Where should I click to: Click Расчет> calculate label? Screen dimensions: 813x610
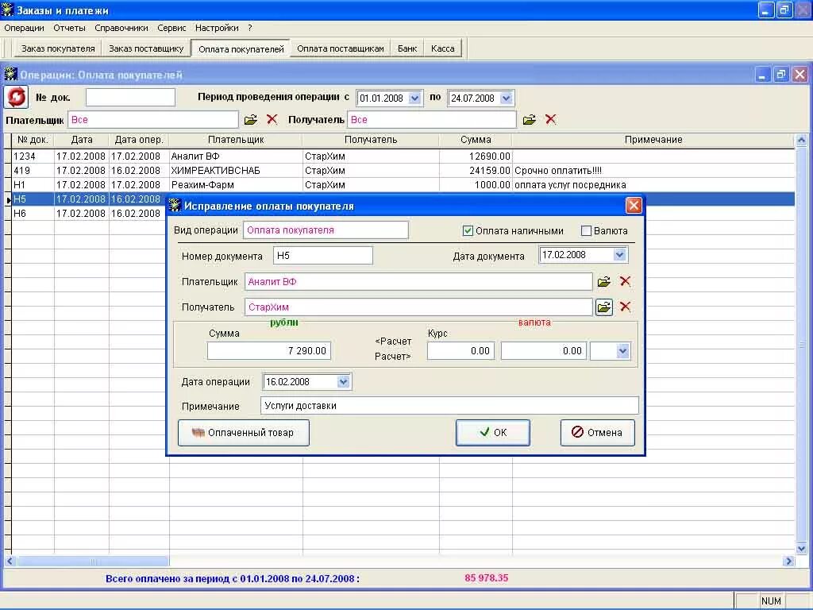(x=392, y=357)
